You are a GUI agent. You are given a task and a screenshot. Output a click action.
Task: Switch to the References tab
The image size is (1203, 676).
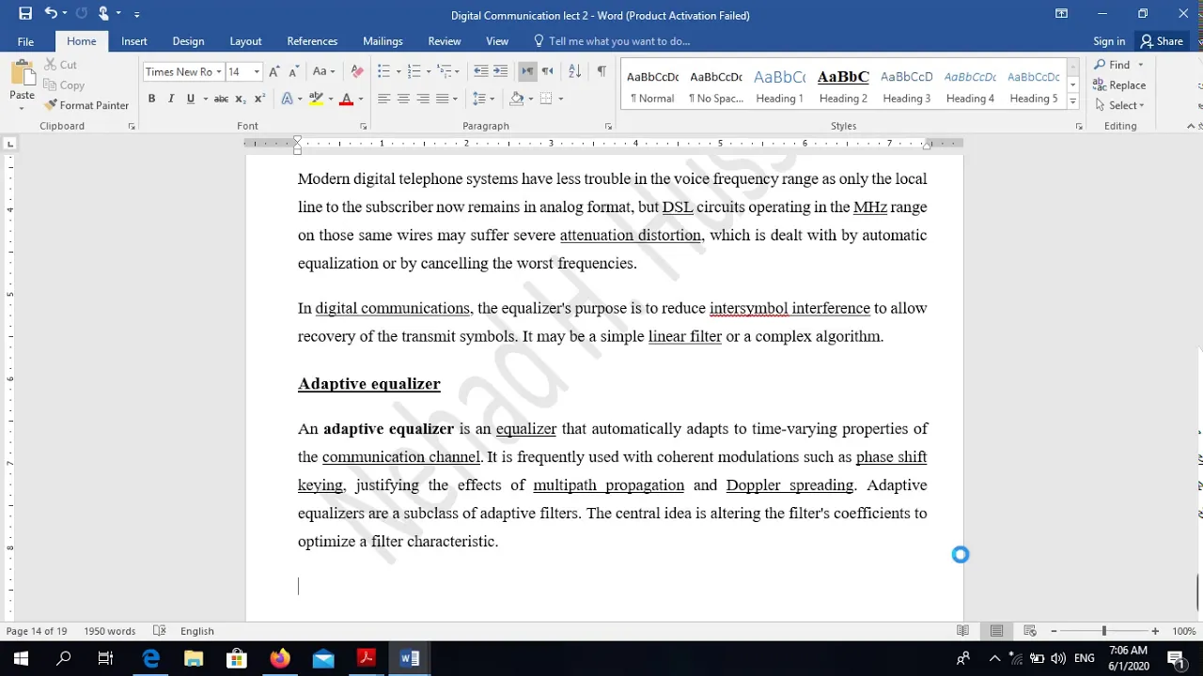point(312,41)
